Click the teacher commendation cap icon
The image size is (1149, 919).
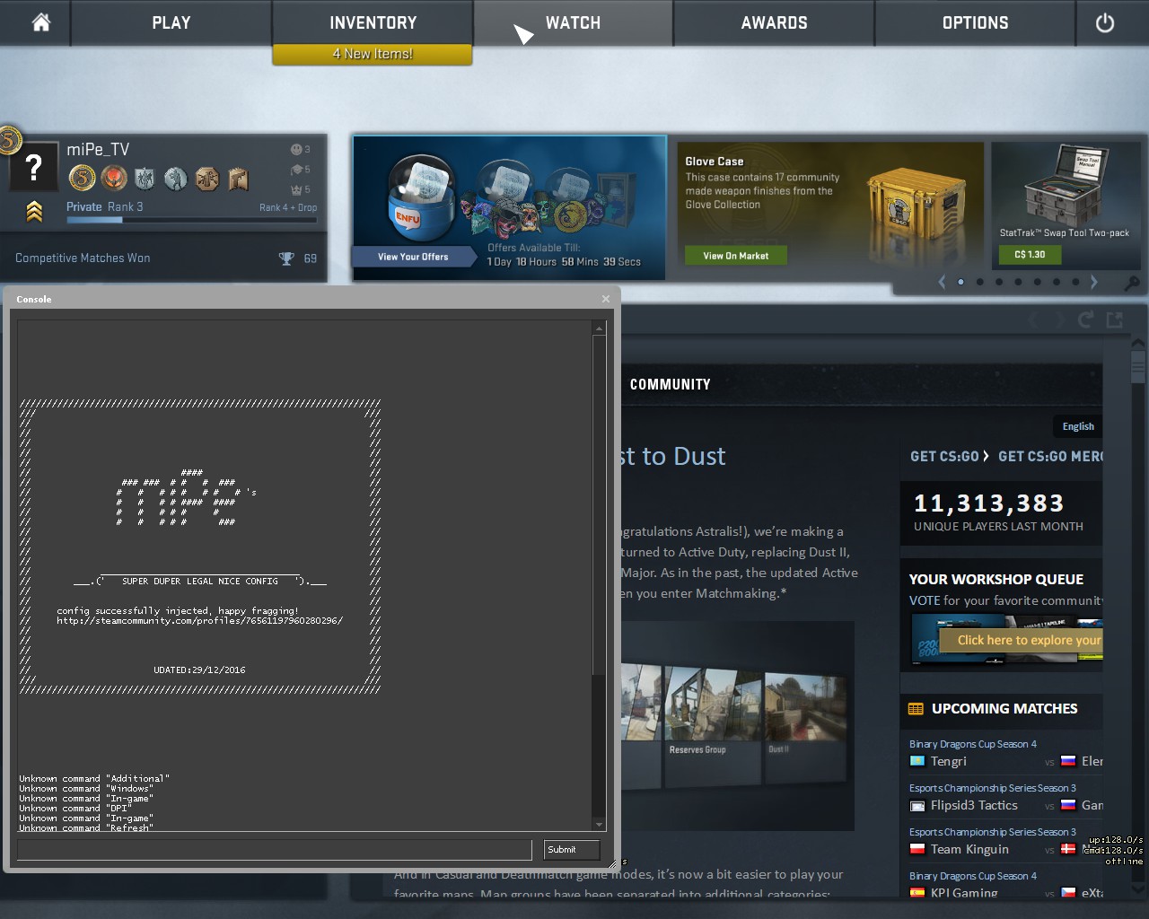coord(295,170)
